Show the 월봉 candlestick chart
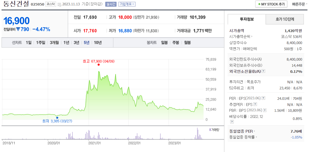 tap(187, 43)
